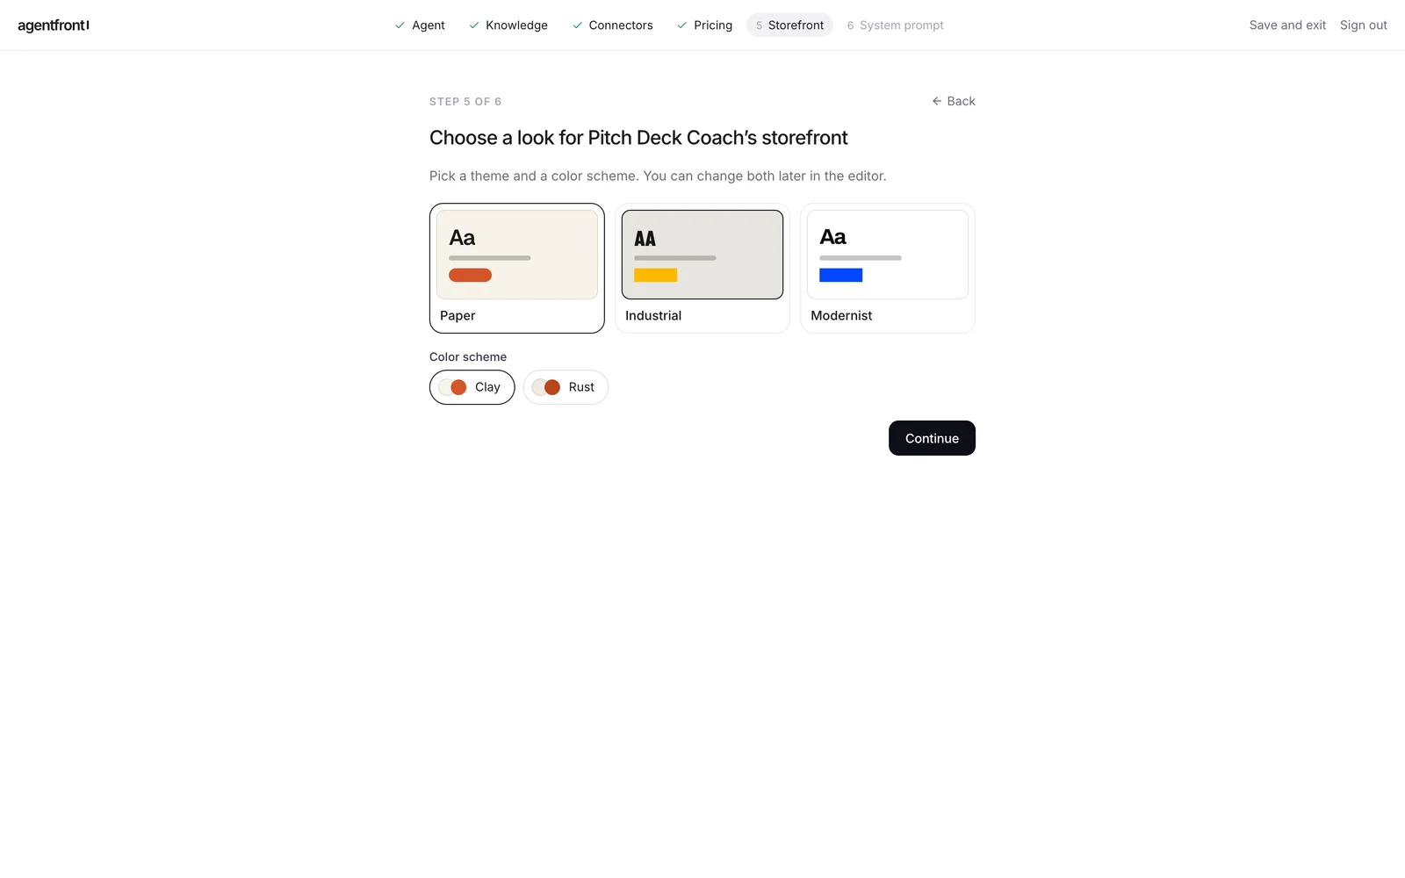Click the Modernist blue preview thumbnail
The width and height of the screenshot is (1405, 878).
tap(888, 255)
